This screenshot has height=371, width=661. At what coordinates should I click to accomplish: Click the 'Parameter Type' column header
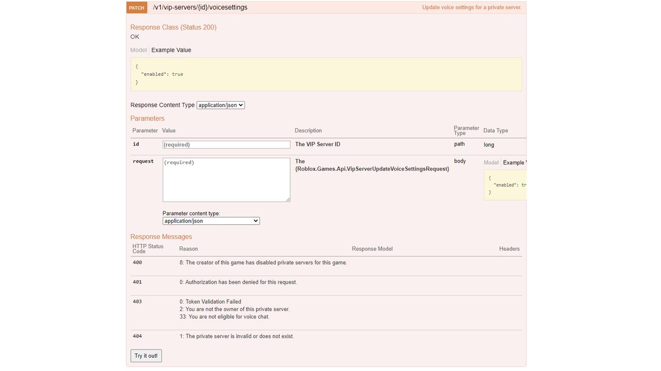tap(467, 130)
